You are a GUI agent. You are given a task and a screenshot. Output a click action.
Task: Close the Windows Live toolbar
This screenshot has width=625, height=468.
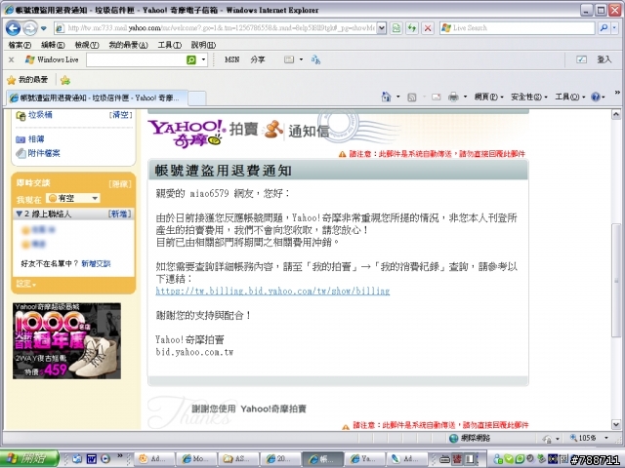pos(11,59)
